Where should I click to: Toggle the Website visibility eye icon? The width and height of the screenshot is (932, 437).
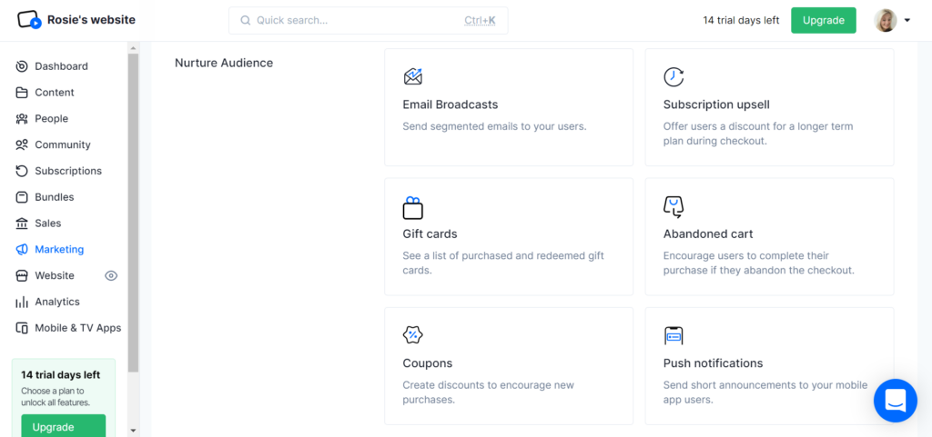pyautogui.click(x=112, y=275)
